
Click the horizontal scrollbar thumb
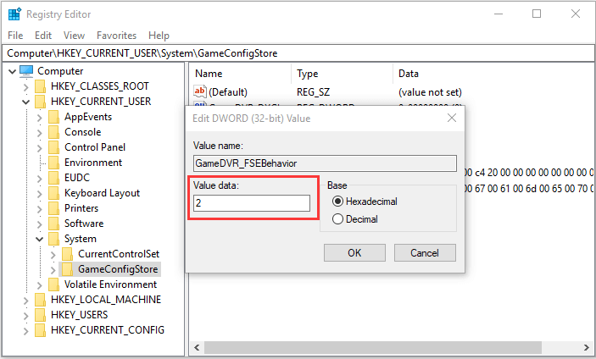coord(373,347)
